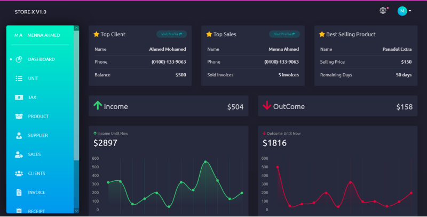Click the Sales user icon
The width and height of the screenshot is (427, 217).
[x=19, y=154]
